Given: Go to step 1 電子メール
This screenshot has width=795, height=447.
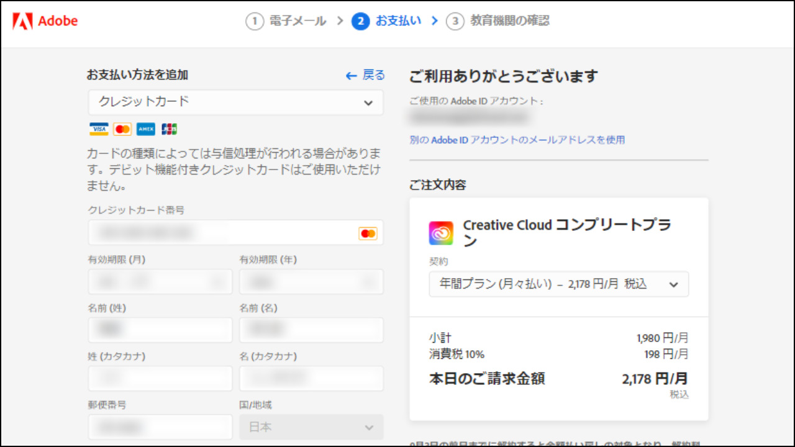Looking at the screenshot, I should point(286,22).
